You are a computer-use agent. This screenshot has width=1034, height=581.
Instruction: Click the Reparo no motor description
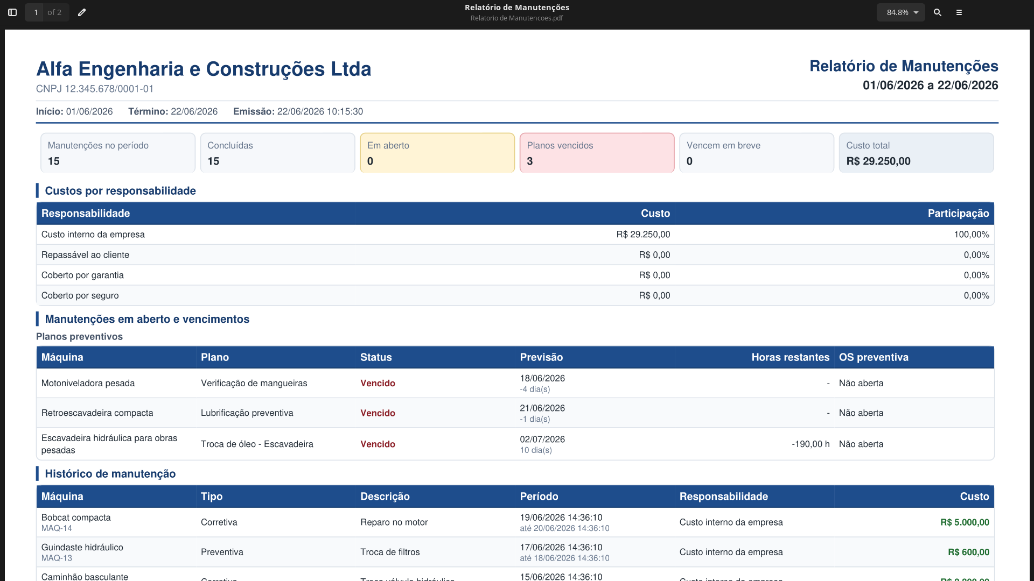tap(394, 522)
